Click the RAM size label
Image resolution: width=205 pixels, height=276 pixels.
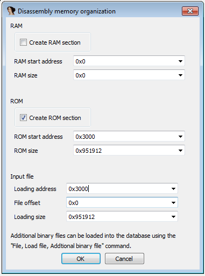click(x=26, y=75)
